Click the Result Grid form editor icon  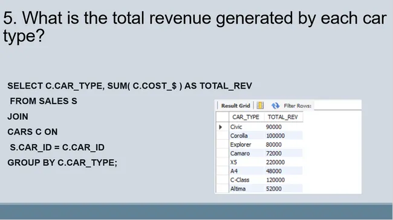pos(260,105)
